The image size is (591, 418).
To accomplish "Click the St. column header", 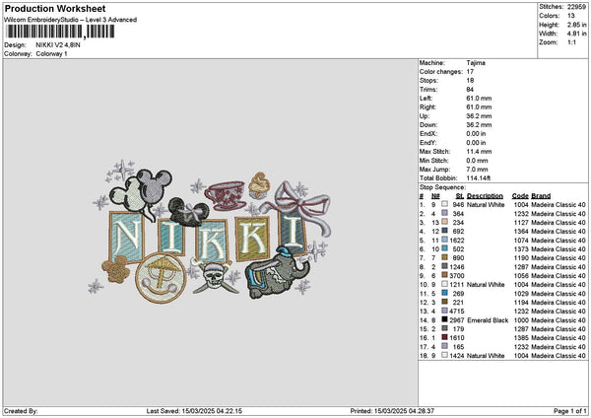I will 459,196.
